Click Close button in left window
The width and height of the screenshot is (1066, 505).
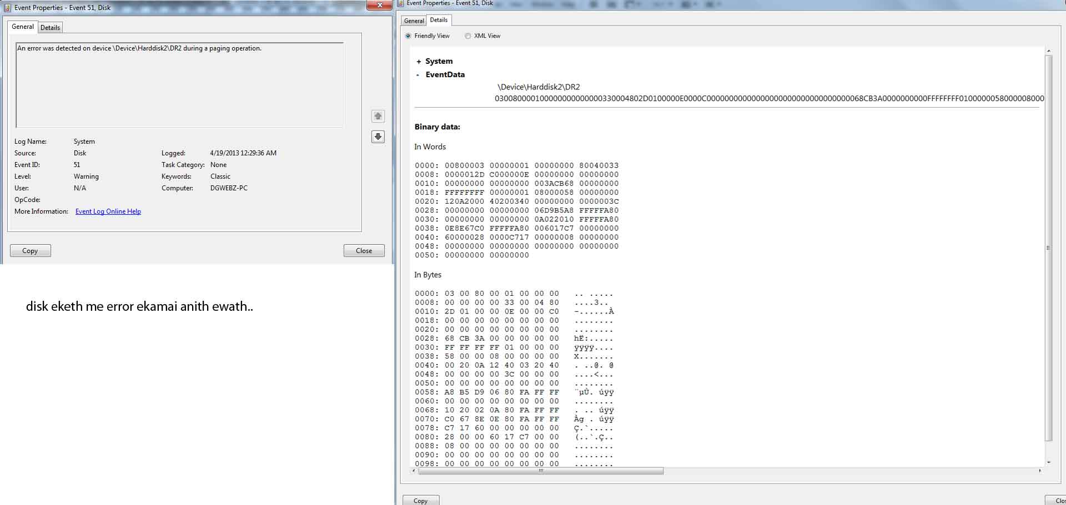point(364,251)
